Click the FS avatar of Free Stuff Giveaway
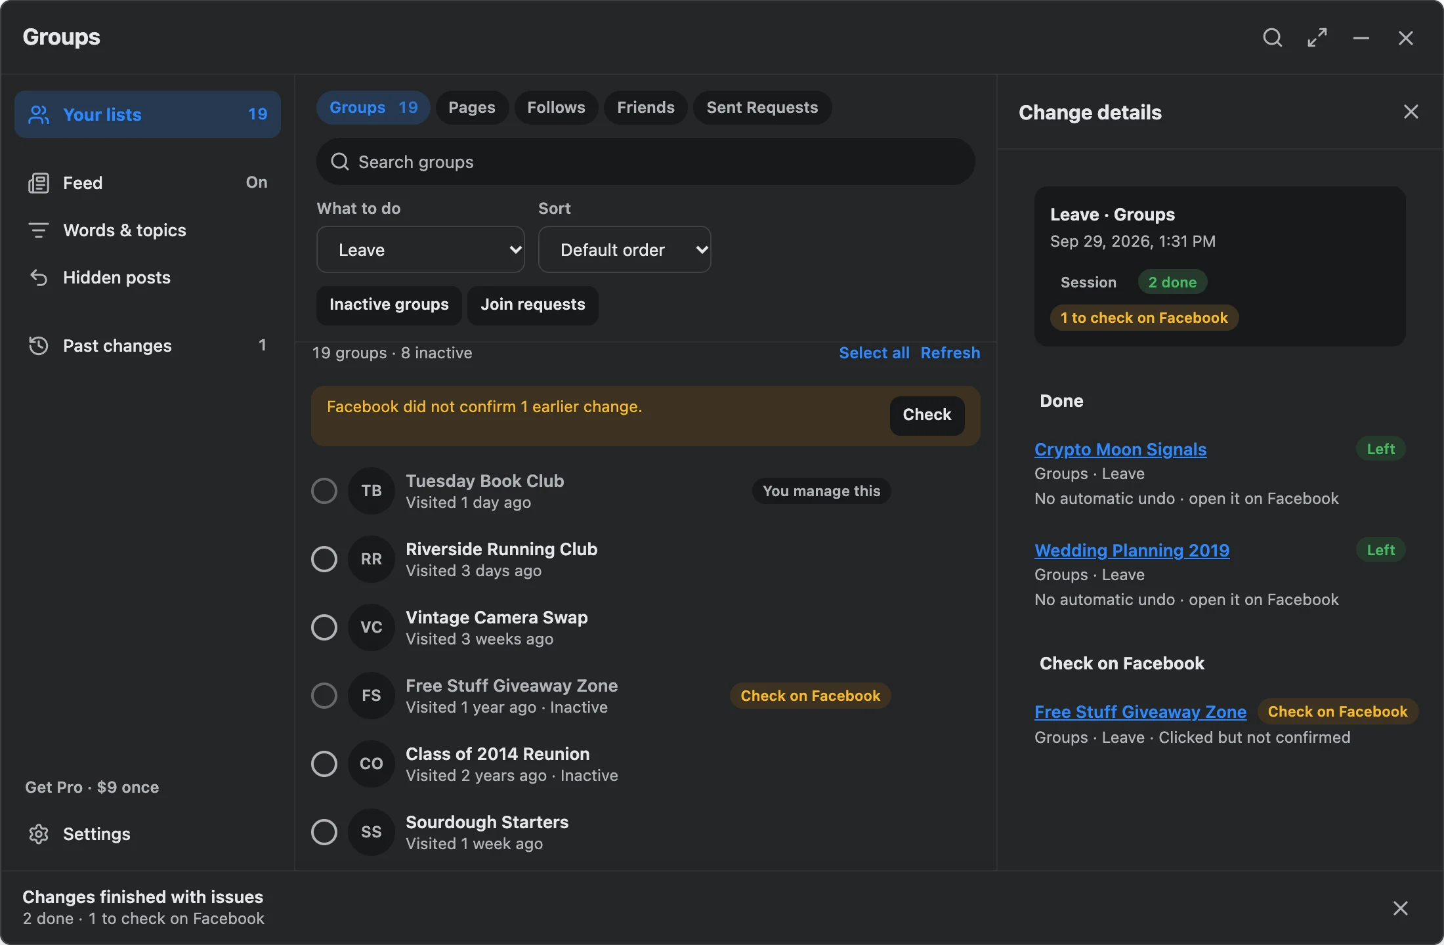 372,696
